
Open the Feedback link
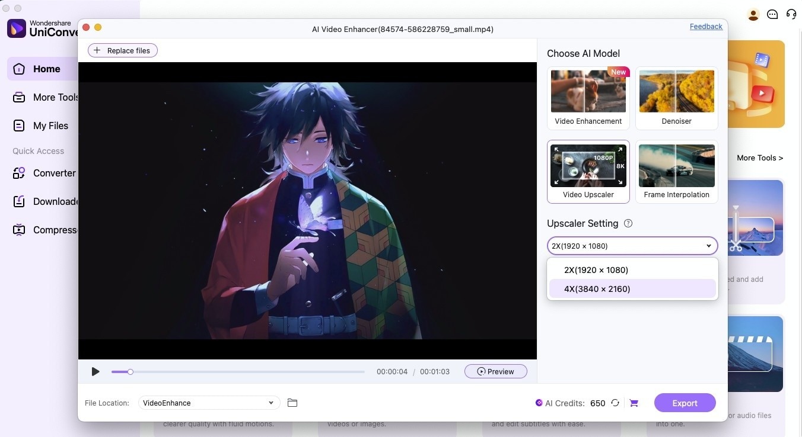point(706,27)
